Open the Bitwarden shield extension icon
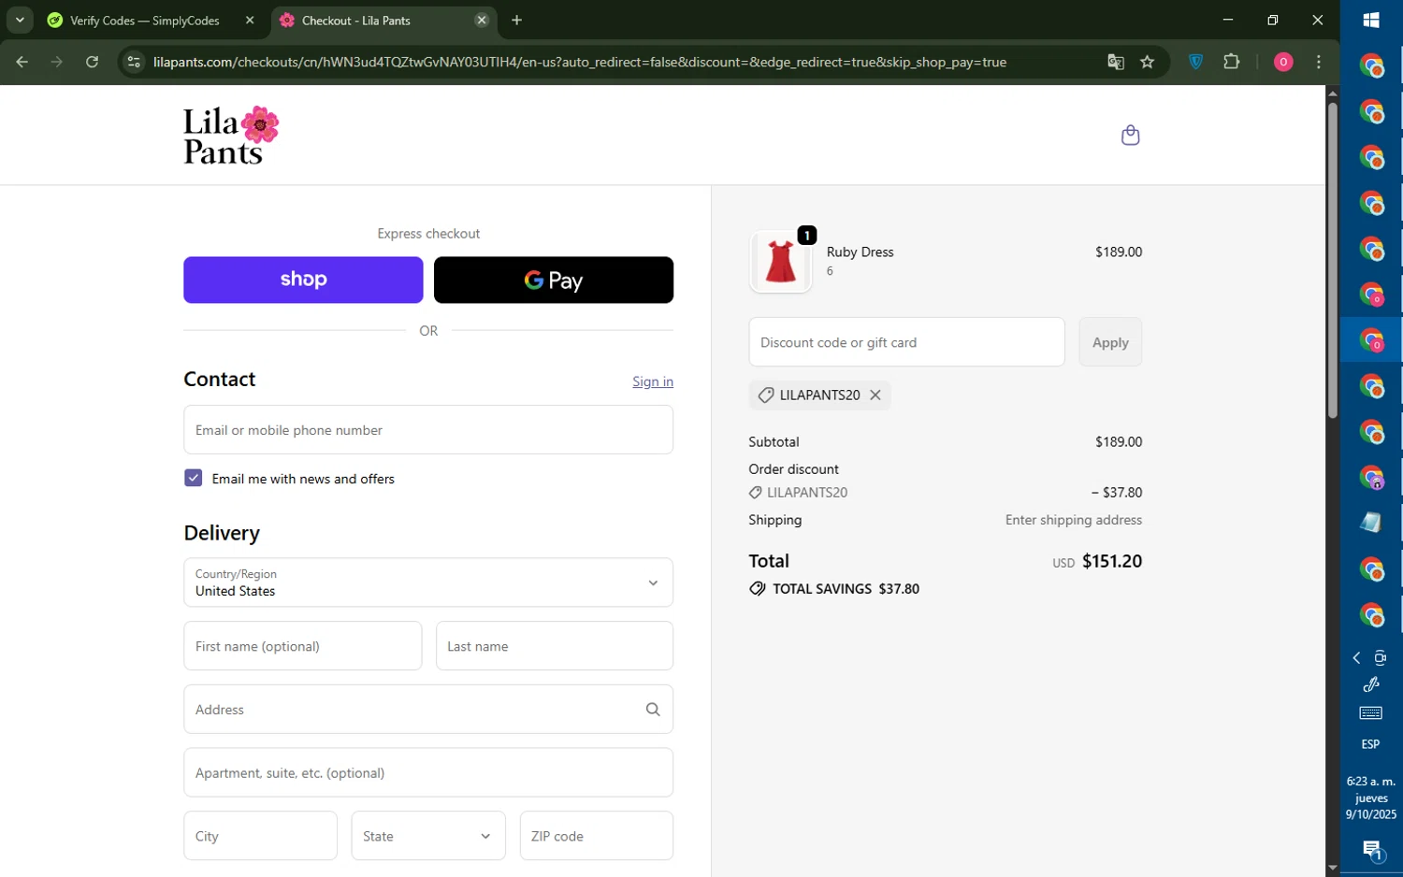 point(1195,62)
